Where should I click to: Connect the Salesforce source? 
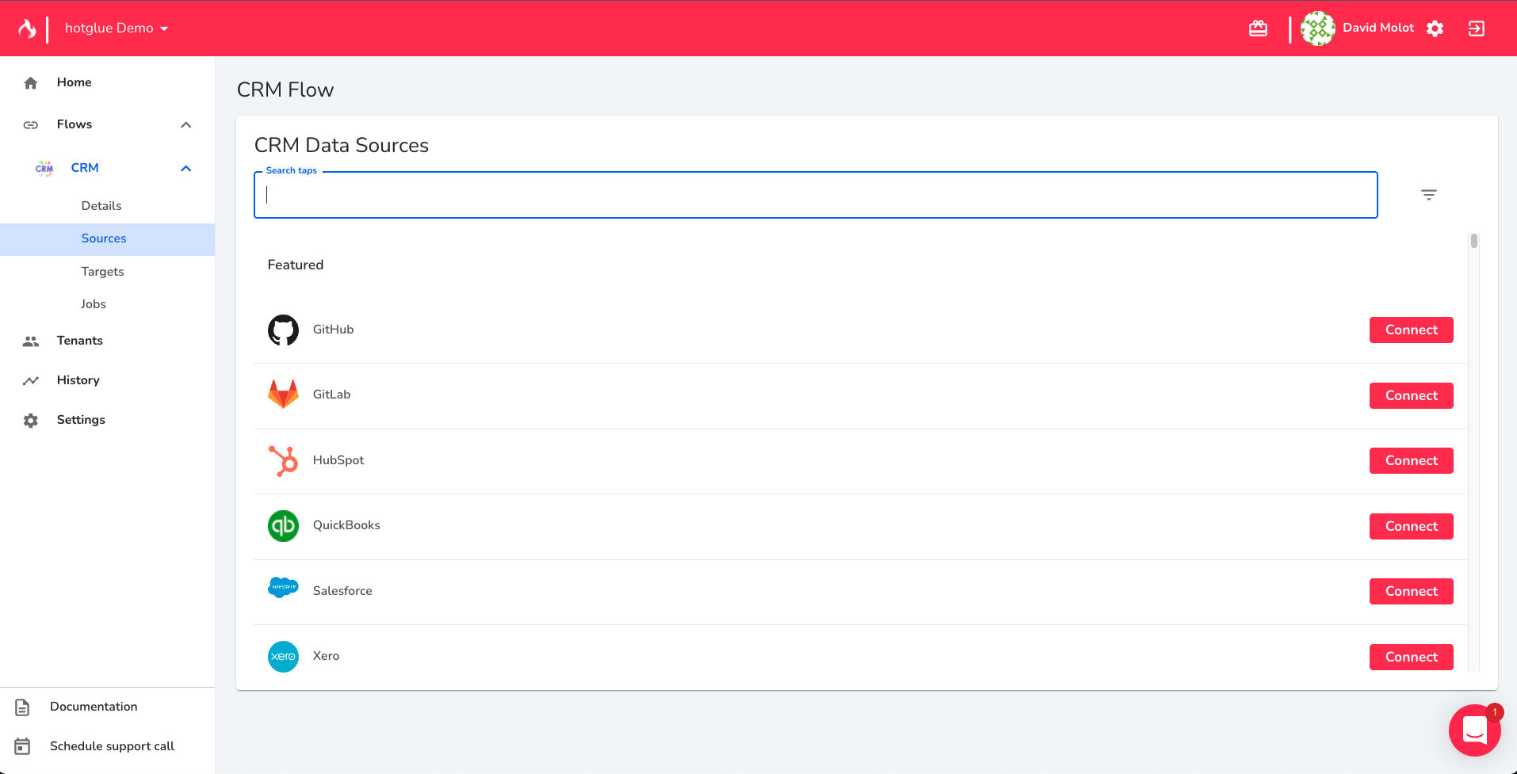[1411, 591]
